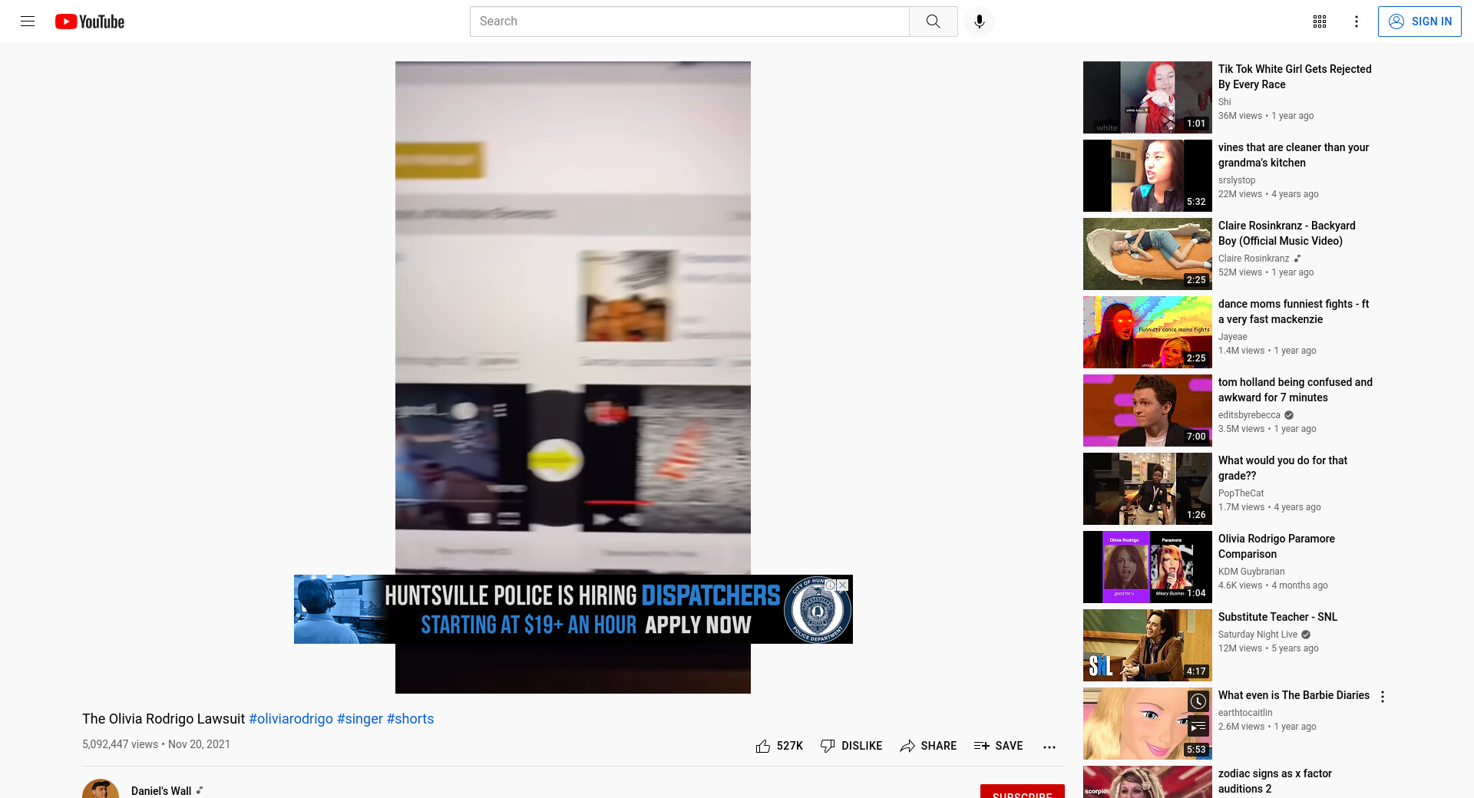Open 'vines that are cleaner' thumbnail
Viewport: 1474px width, 798px height.
point(1148,176)
